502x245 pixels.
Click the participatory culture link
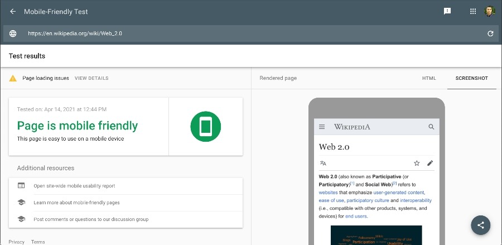(x=368, y=200)
